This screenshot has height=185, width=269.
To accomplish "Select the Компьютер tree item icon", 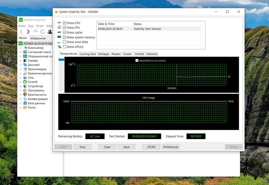I will tap(25, 48).
